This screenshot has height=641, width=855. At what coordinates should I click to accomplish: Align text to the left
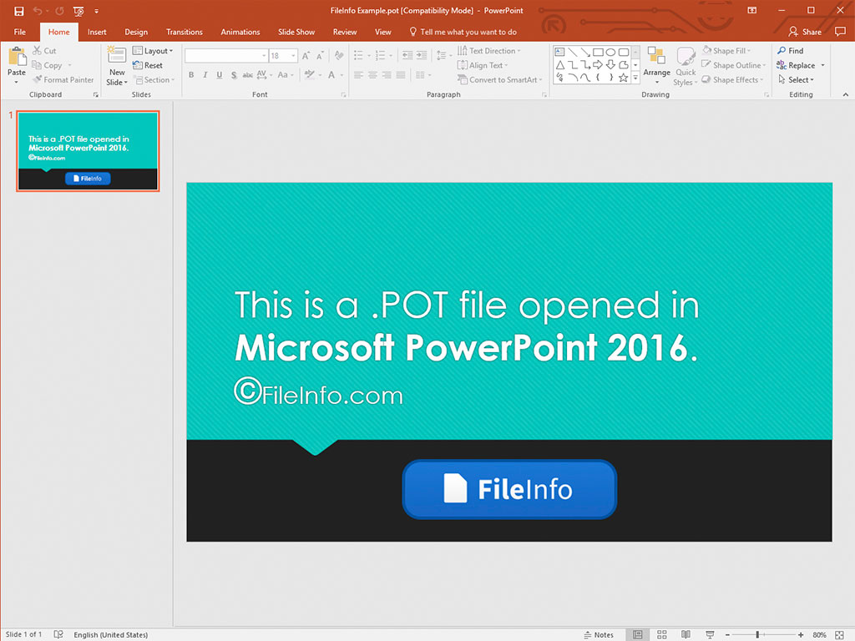click(x=358, y=74)
